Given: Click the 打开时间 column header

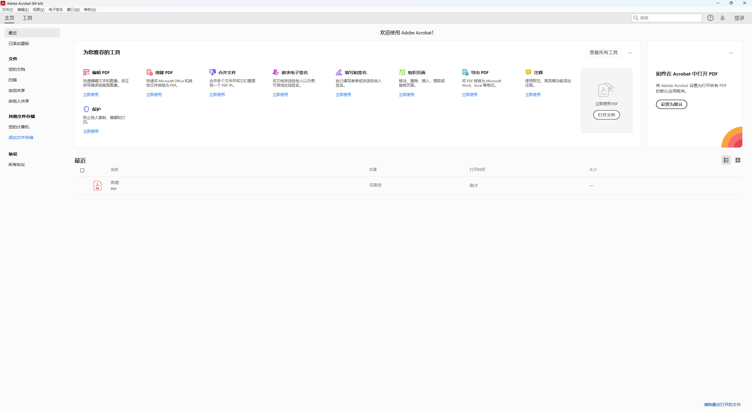Looking at the screenshot, I should [x=477, y=170].
